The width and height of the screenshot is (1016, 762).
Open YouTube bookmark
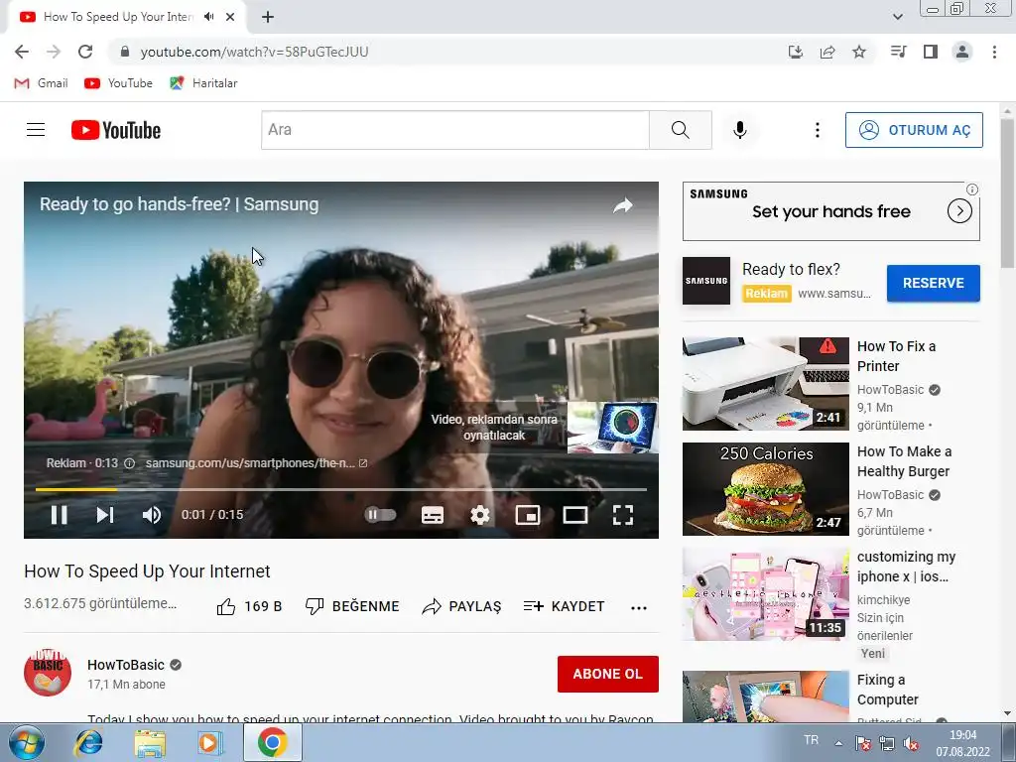119,83
